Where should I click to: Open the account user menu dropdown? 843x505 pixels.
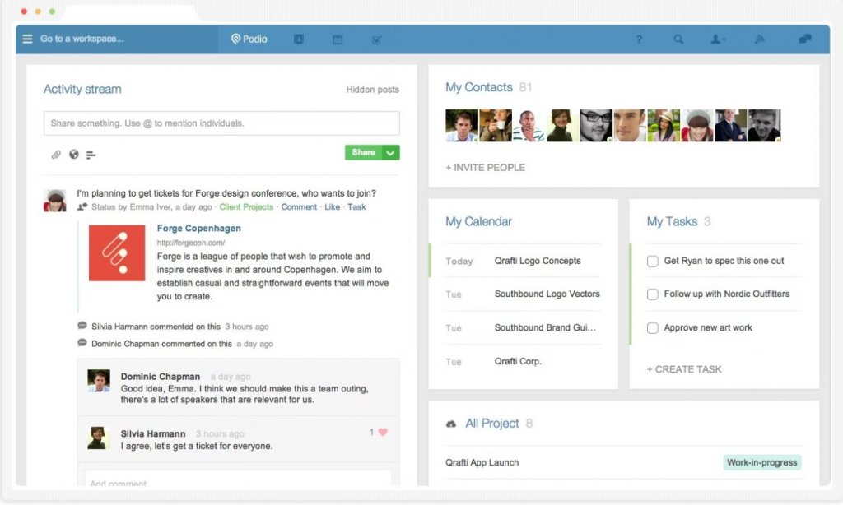(718, 39)
